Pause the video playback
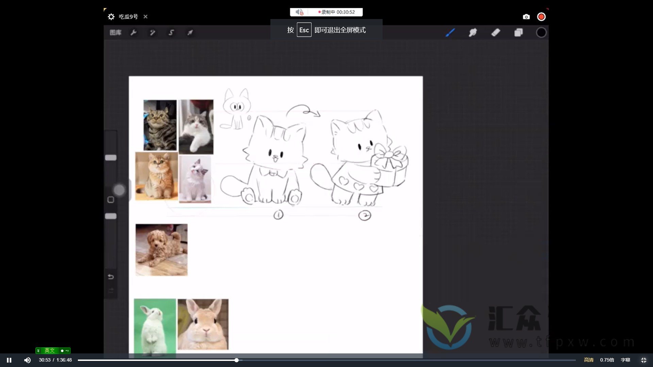Viewport: 653px width, 367px height. (9, 360)
